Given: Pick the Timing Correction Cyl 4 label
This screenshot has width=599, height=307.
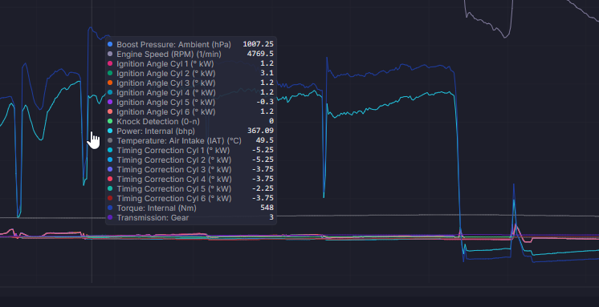Looking at the screenshot, I should 174,180.
